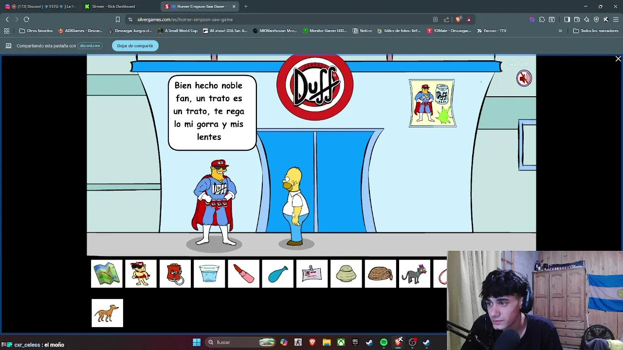Screen dimensions: 623x350
Task: Open Xbox app from taskbar
Action: click(x=341, y=342)
